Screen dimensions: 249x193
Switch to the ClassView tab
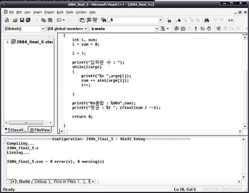(x=16, y=130)
